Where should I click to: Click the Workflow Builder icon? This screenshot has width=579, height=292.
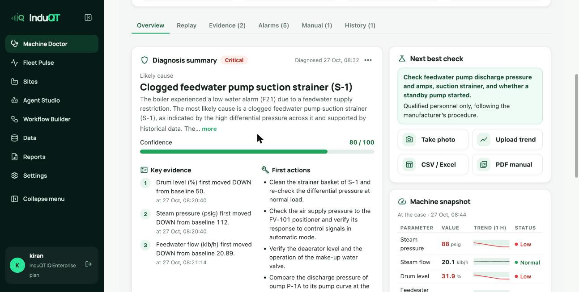(15, 119)
